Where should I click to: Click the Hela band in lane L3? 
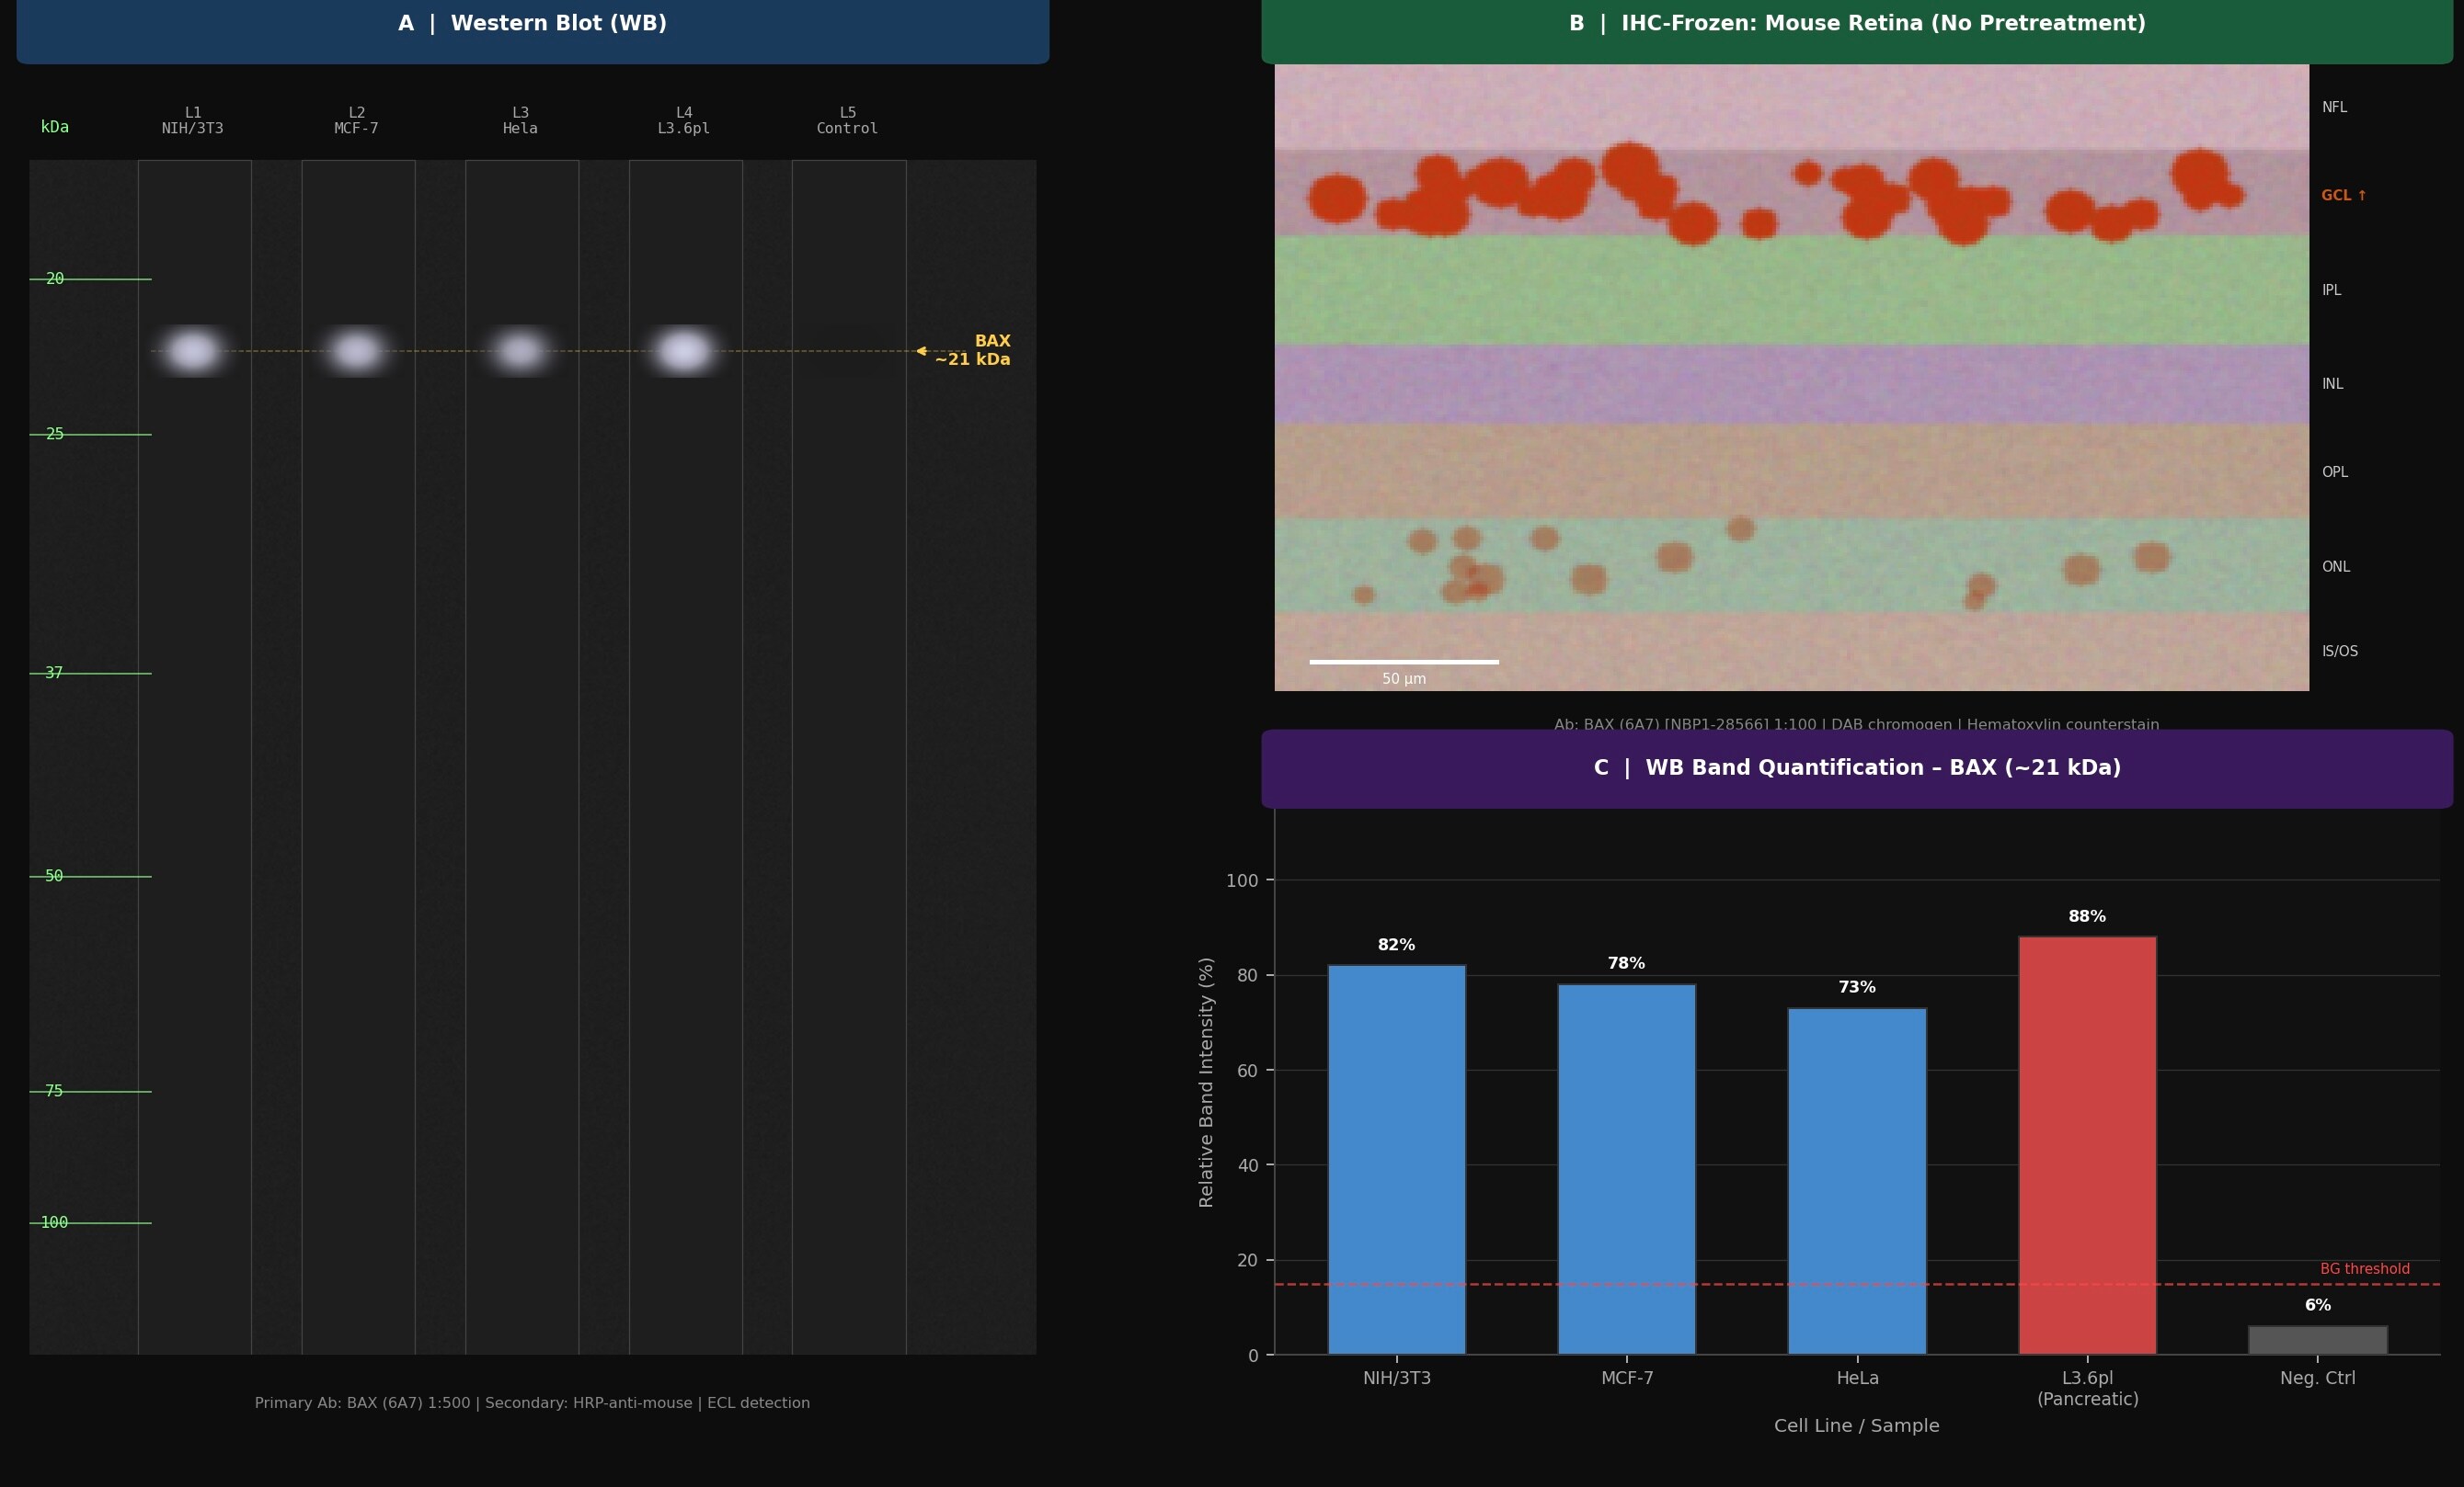520,351
